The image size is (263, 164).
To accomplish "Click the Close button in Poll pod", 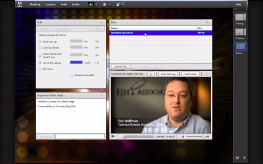I will click(99, 29).
